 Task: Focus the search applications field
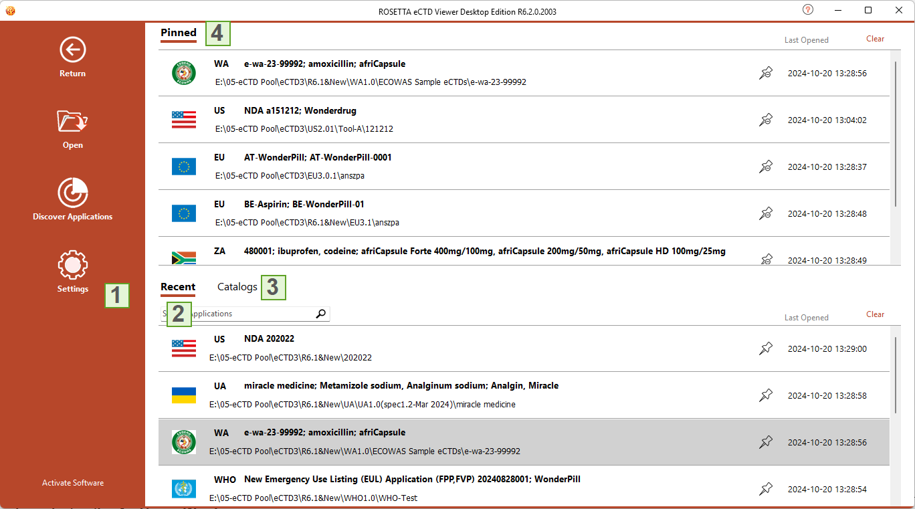click(x=246, y=314)
